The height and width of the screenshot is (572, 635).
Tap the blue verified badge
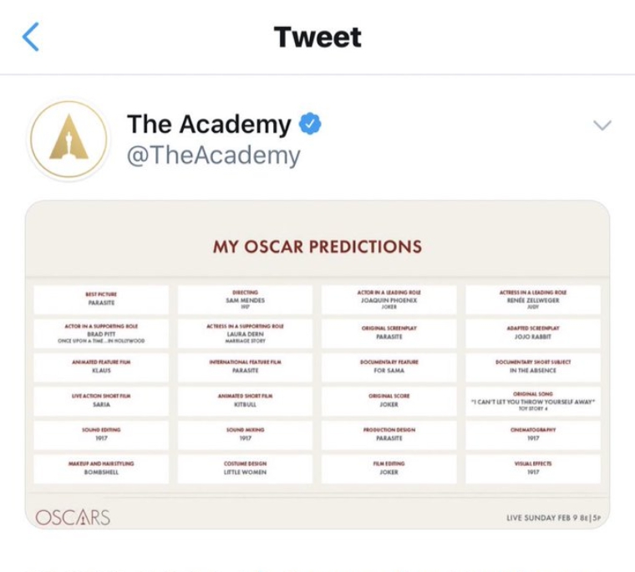pyautogui.click(x=311, y=125)
